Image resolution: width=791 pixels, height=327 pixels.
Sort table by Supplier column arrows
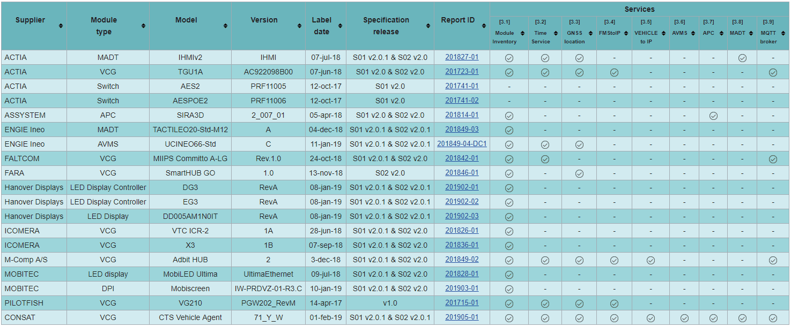coord(61,26)
